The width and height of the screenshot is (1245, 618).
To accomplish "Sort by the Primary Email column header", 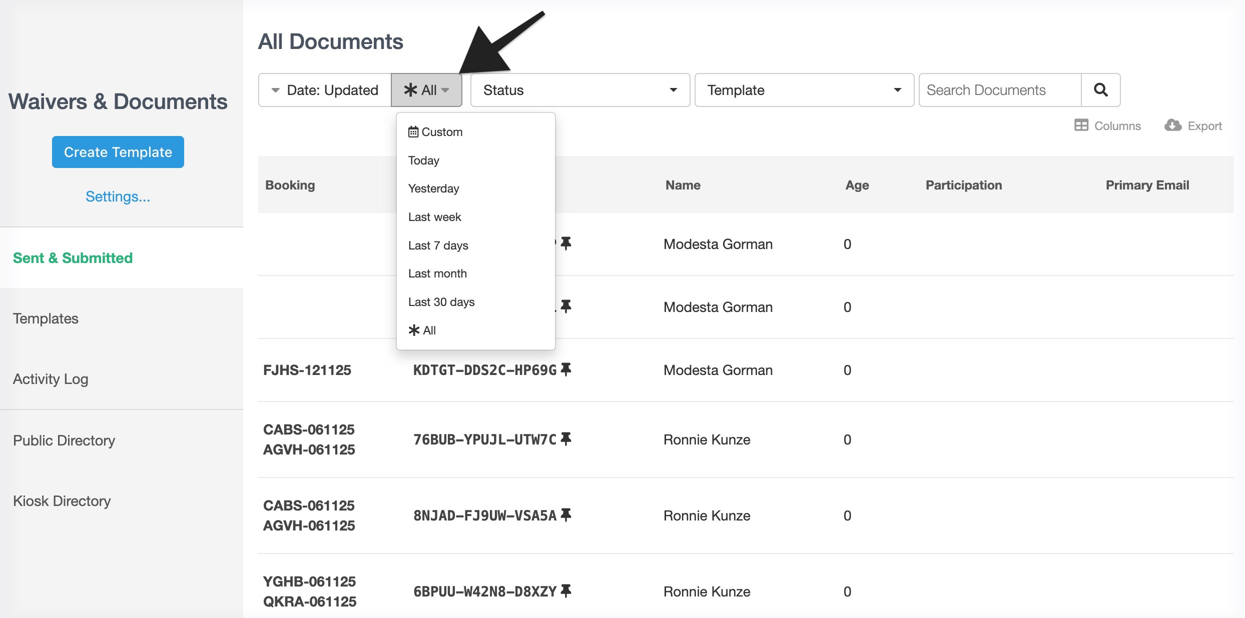I will [x=1147, y=185].
